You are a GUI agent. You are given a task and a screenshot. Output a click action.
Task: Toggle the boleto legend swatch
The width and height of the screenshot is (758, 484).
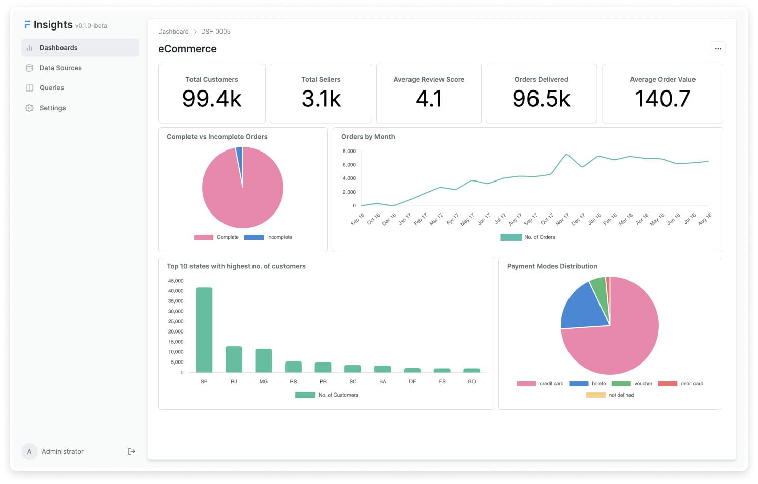(579, 384)
